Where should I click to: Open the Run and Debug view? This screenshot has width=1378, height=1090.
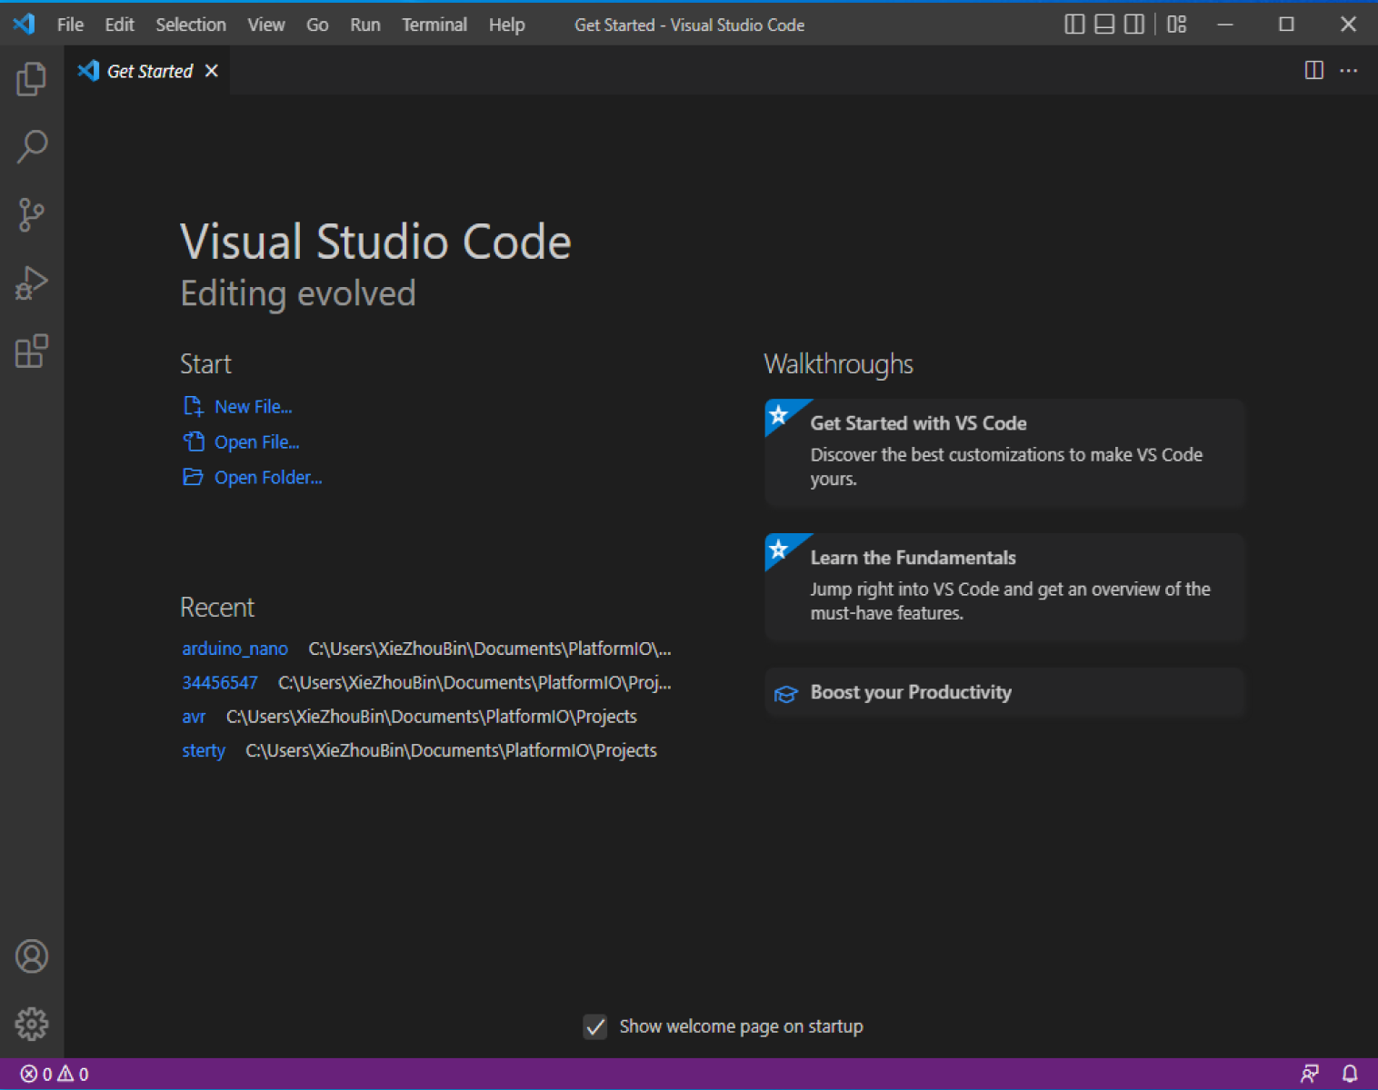[32, 282]
